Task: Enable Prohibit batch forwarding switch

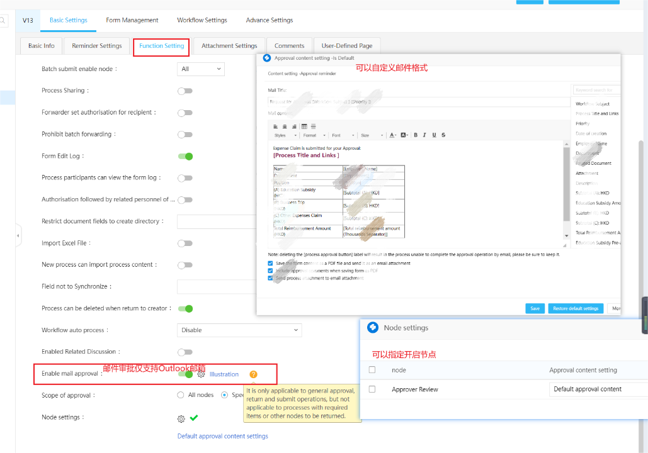Action: click(185, 135)
